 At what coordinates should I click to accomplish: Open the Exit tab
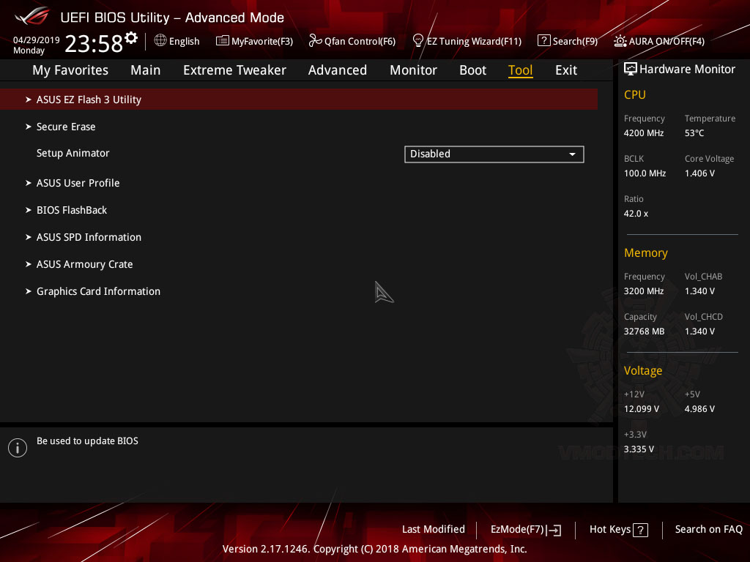[566, 70]
